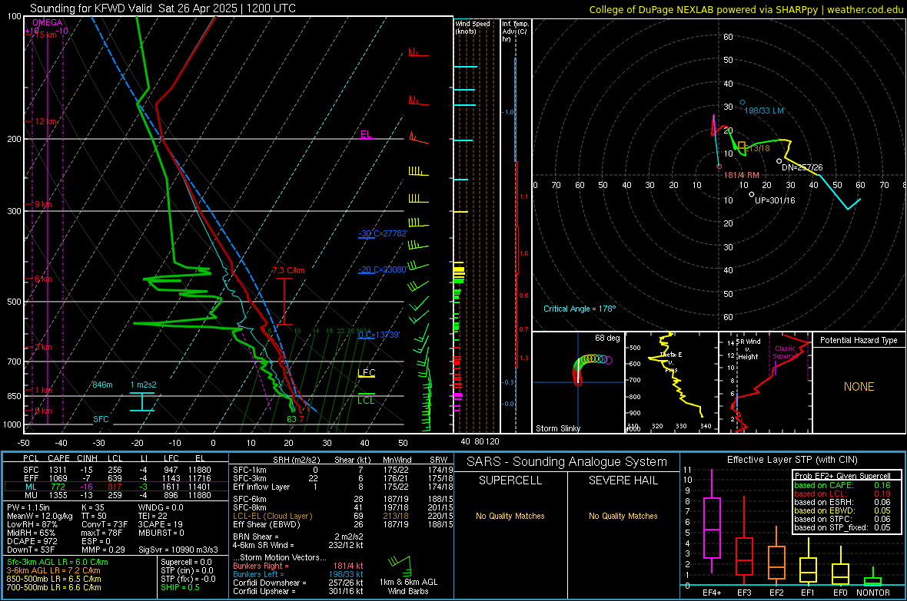Click the 'SARS - Sounding Analogue System' heading

(566, 462)
